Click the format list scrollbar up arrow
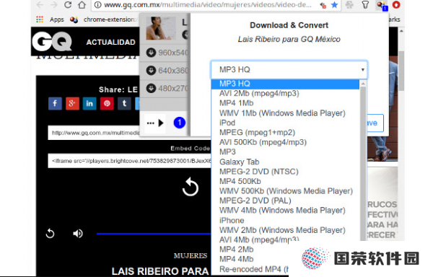This screenshot has height=277, width=433. point(363,84)
